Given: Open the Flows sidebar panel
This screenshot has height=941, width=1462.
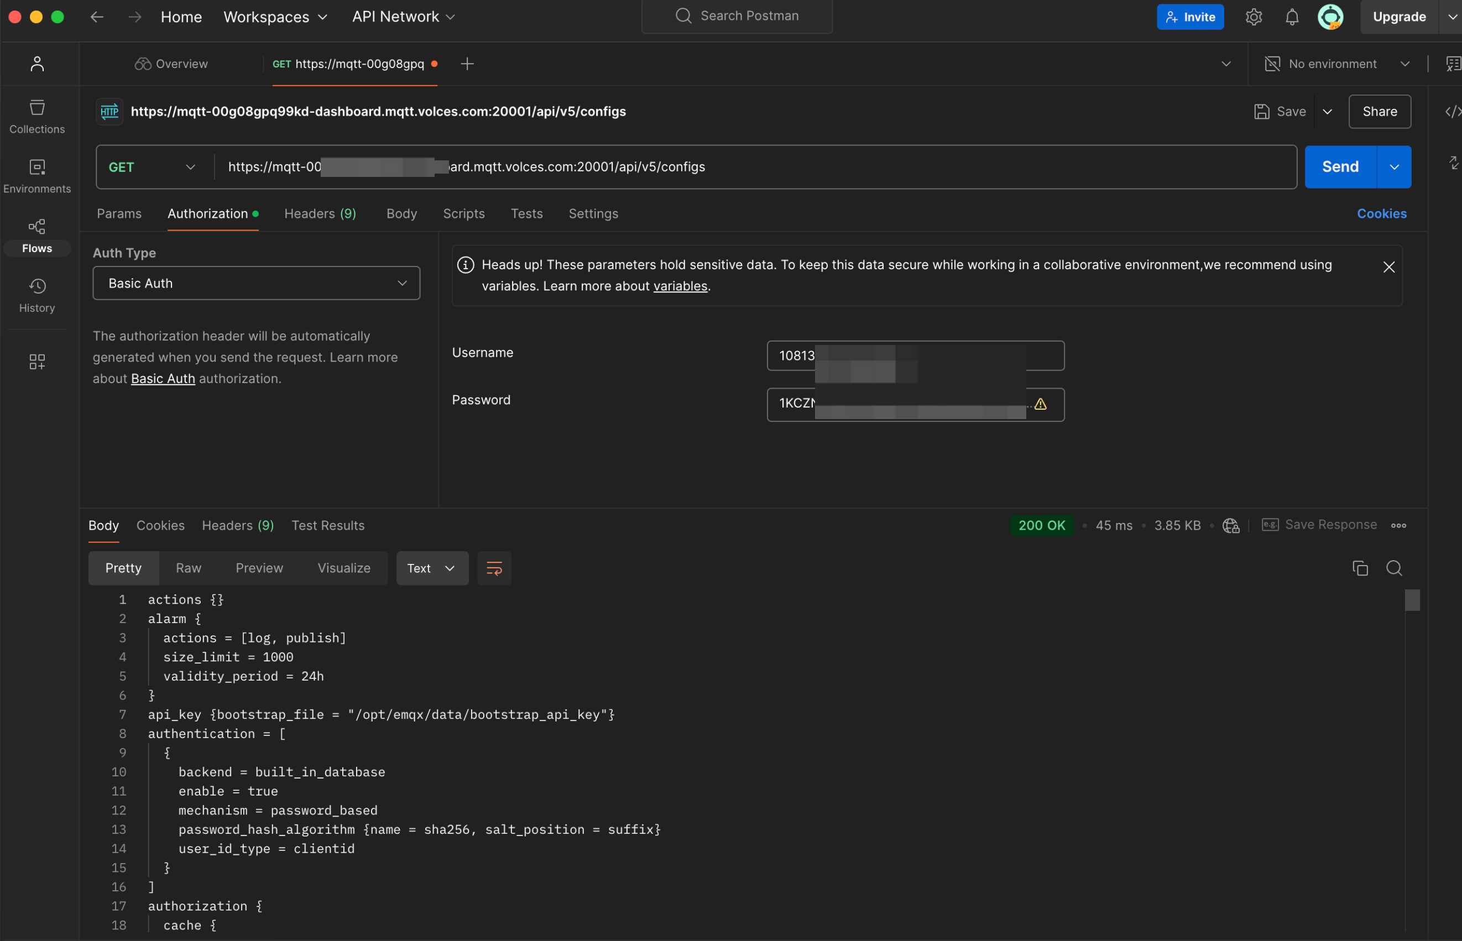Looking at the screenshot, I should pos(36,236).
